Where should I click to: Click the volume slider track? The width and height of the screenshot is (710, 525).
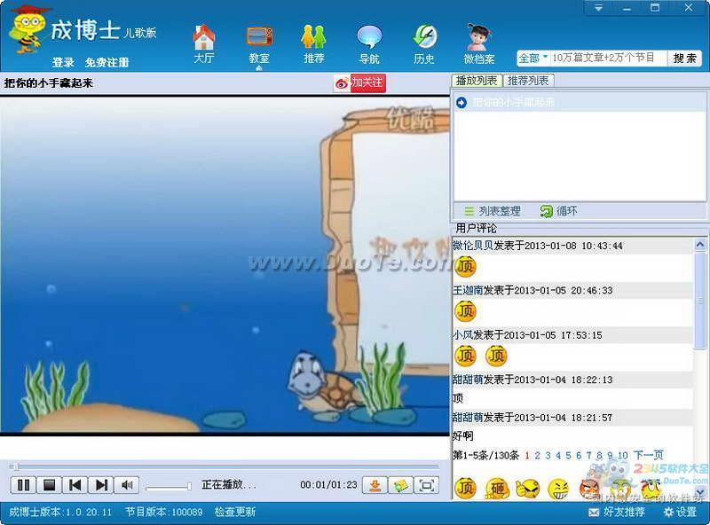(x=167, y=486)
